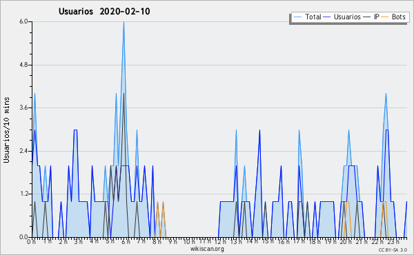Click the '12 h' x-axis label
Viewport: 414px width, 255px height.
click(x=220, y=241)
